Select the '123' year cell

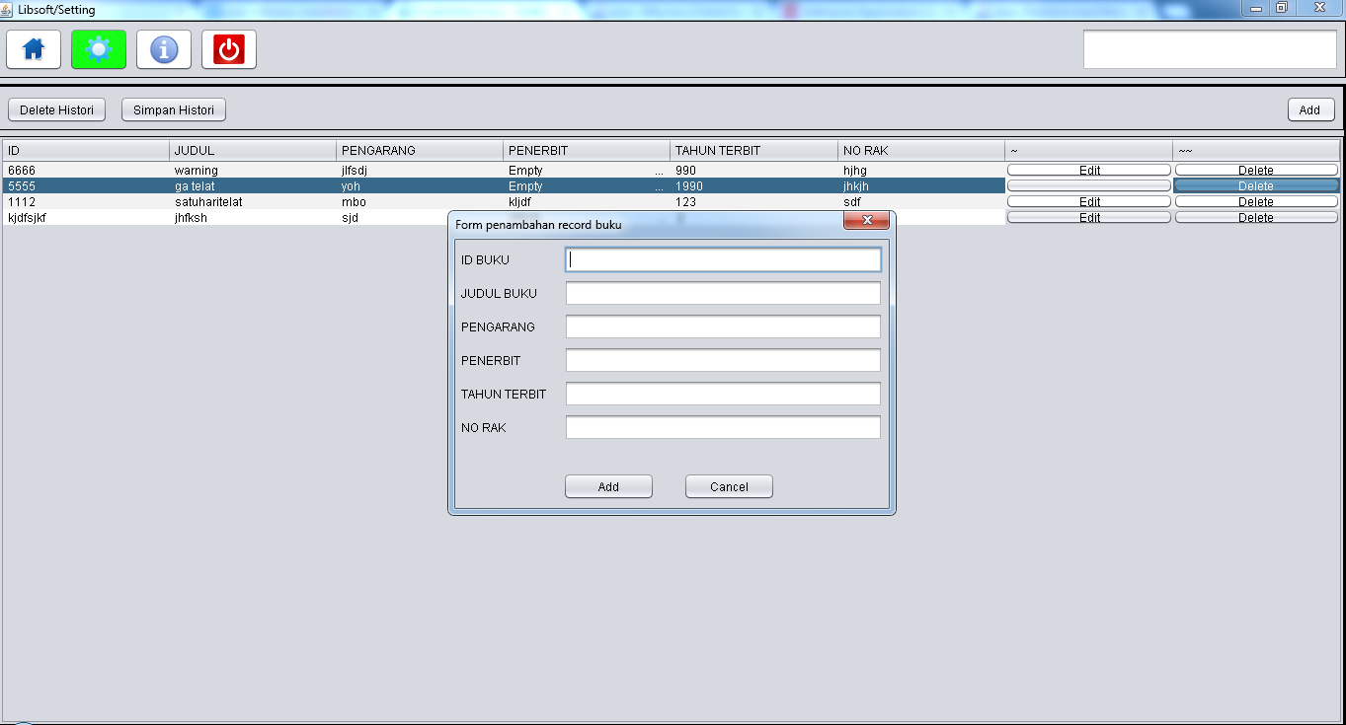(754, 201)
